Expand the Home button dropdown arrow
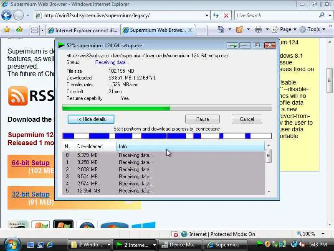Screen dimensions: 334x251 [x=230, y=29]
